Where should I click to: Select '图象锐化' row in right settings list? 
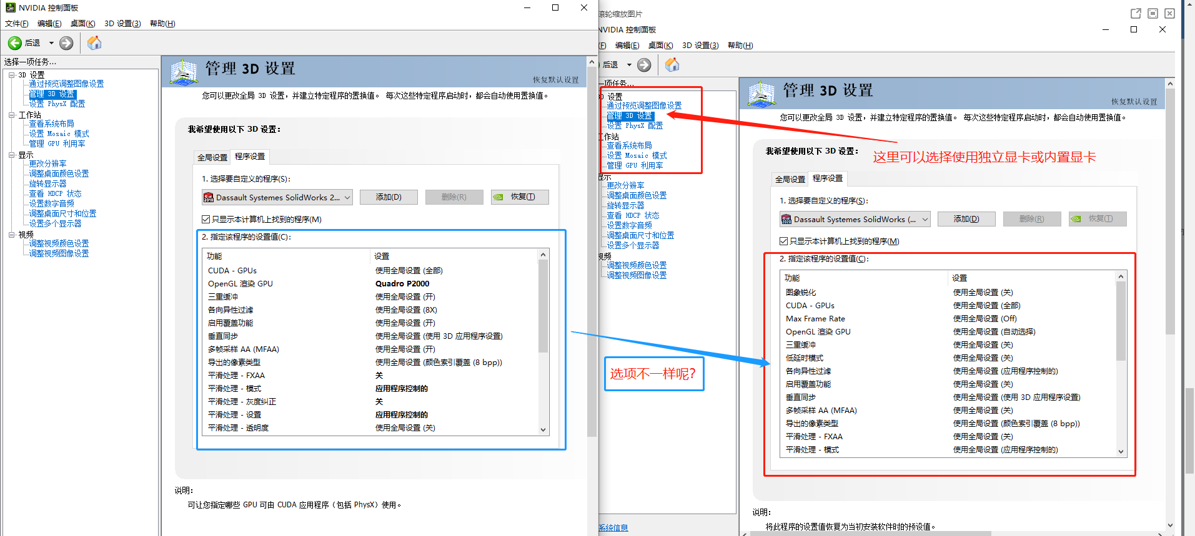[948, 292]
